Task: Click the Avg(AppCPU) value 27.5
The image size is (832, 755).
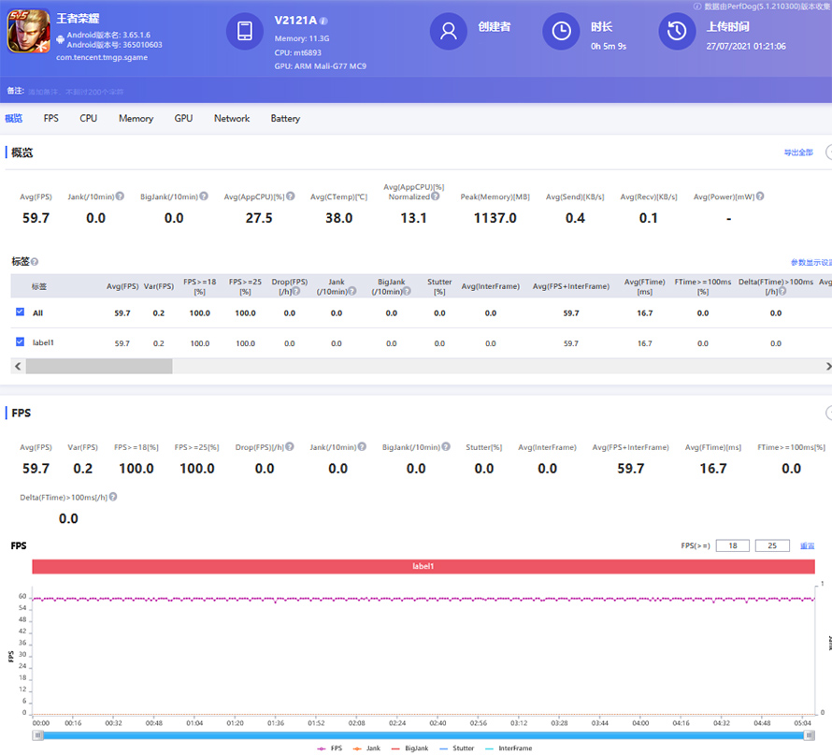Action: 259,218
